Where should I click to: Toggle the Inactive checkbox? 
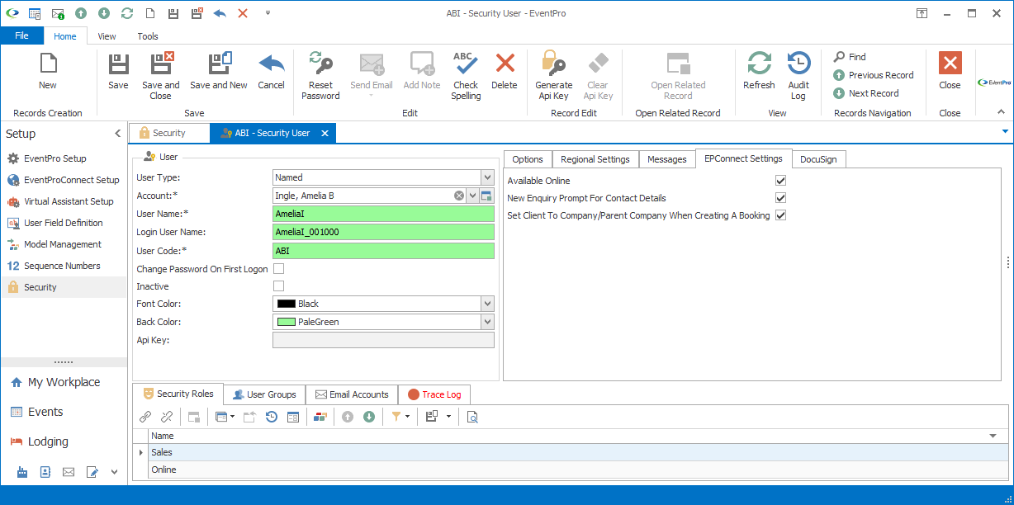click(278, 286)
